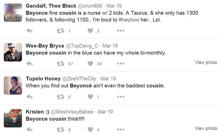Open more options on @crum808 tweet
The height and width of the screenshot is (136, 221).
pyautogui.click(x=121, y=31)
